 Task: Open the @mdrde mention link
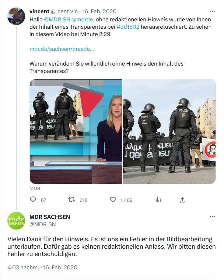(x=82, y=19)
